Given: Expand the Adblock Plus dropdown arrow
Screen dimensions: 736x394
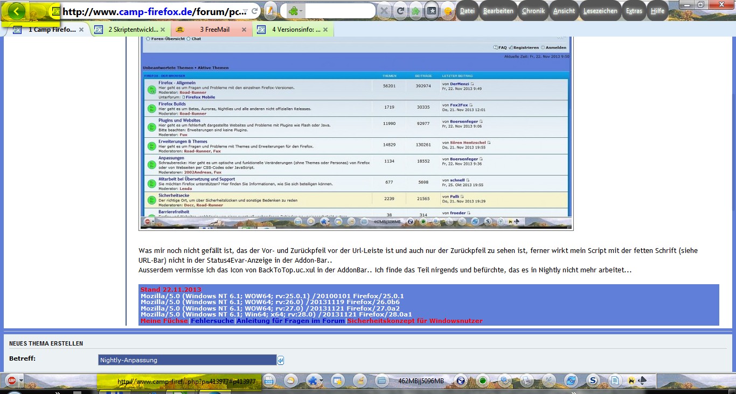Looking at the screenshot, I should click(21, 381).
